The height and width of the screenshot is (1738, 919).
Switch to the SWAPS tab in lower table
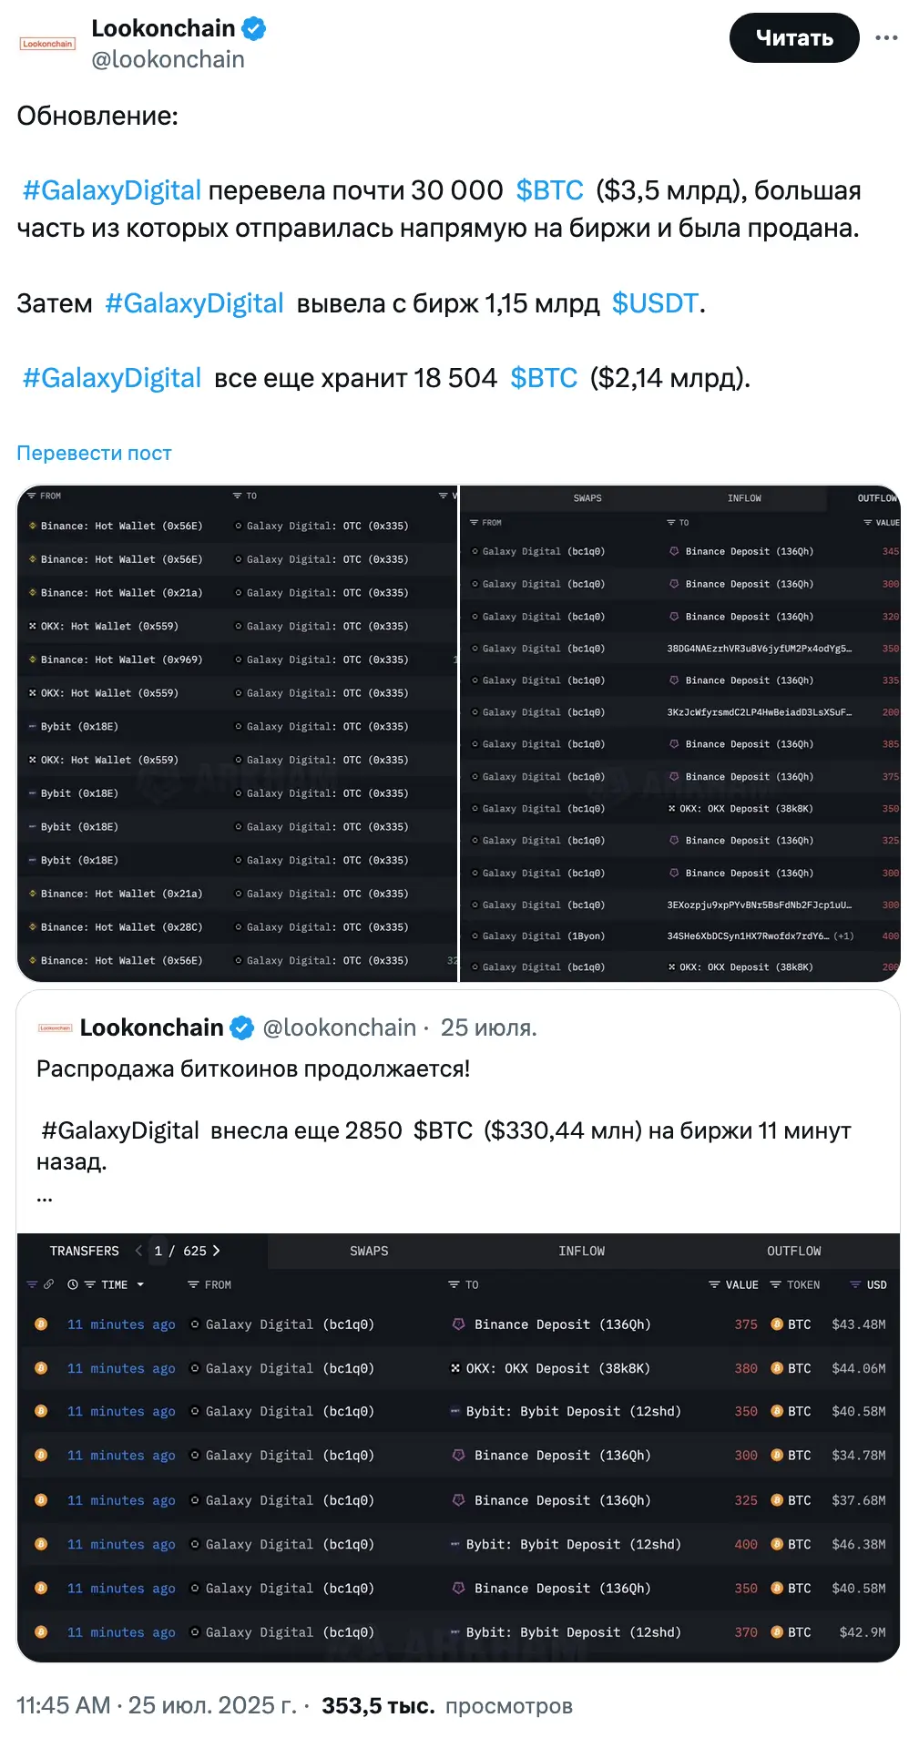[369, 1251]
